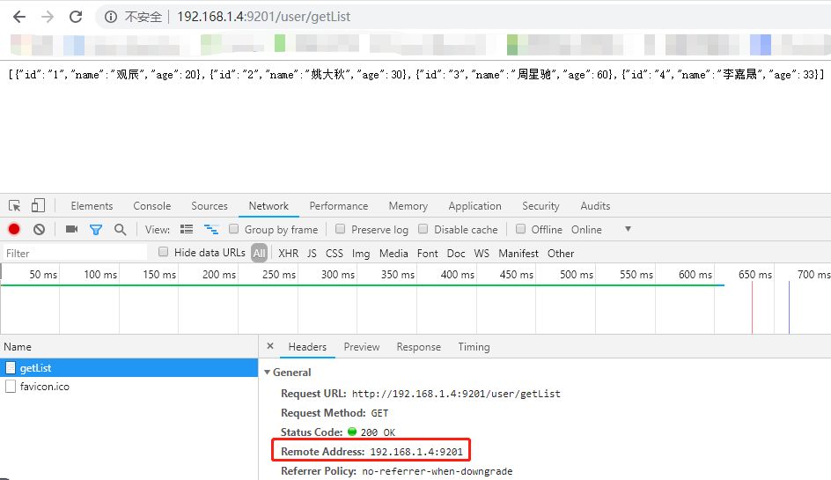Open the Online throttling dropdown
This screenshot has height=480, width=831.
pos(601,230)
